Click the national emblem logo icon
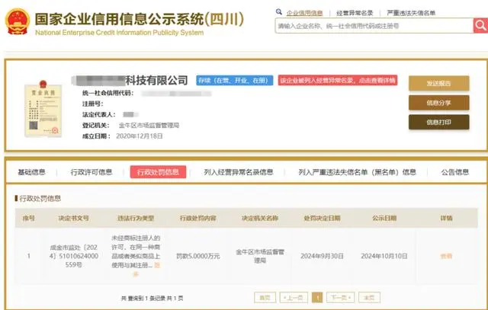The width and height of the screenshot is (488, 310). [18, 23]
